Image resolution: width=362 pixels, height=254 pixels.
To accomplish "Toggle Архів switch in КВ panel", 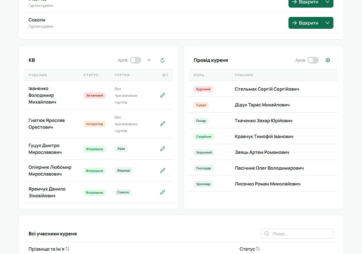I will click(x=135, y=60).
